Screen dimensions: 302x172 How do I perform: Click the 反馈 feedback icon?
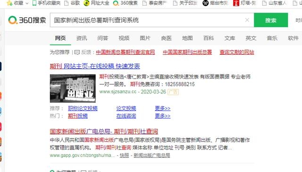pos(77,52)
